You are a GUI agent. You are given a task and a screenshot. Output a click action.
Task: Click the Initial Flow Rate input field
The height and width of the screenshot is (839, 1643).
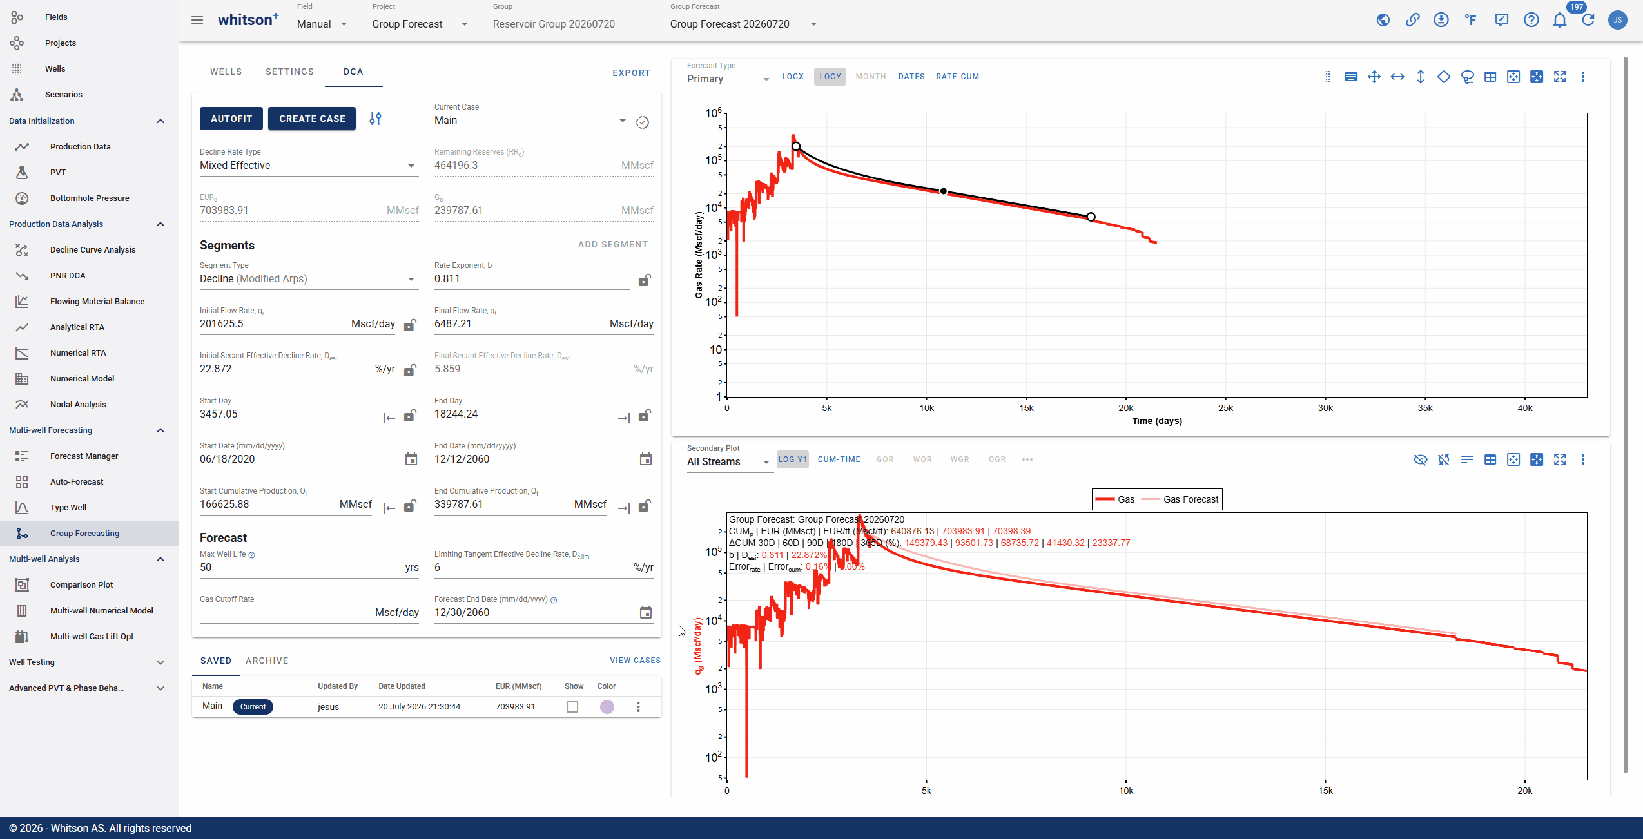[298, 324]
